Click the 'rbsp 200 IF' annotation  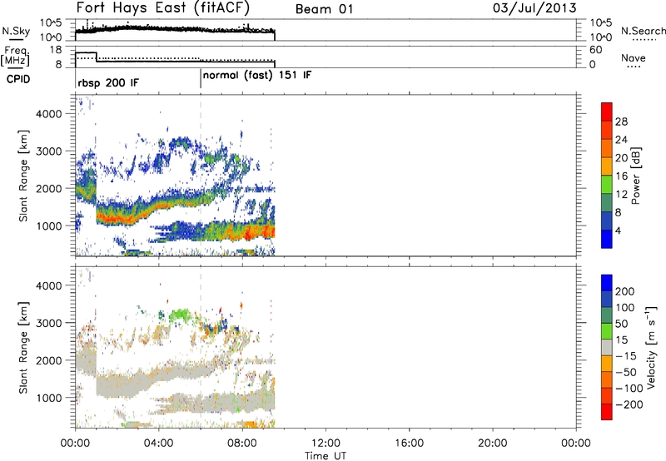pyautogui.click(x=108, y=82)
